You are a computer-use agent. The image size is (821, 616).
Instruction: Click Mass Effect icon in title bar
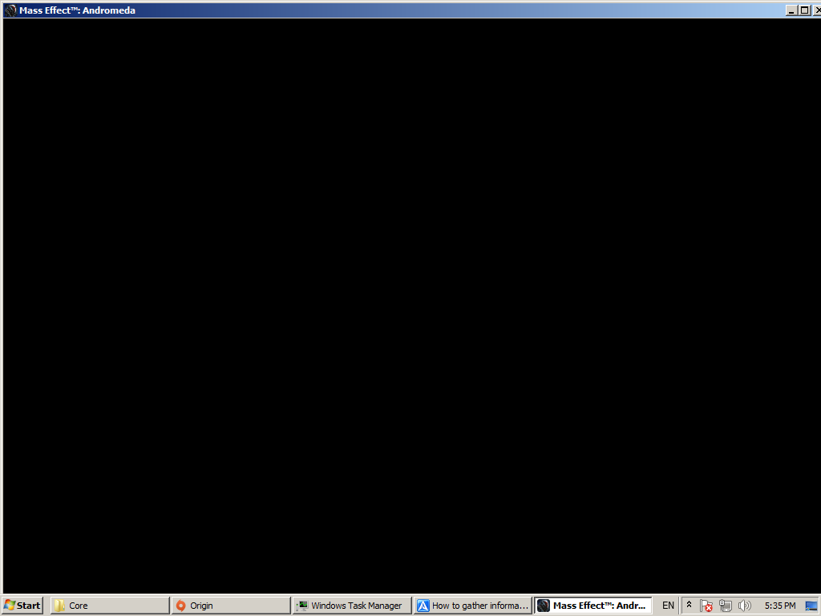tap(10, 10)
